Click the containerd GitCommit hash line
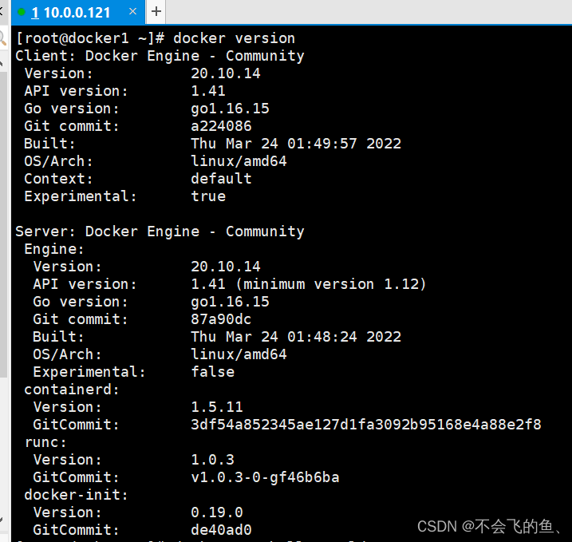The image size is (572, 542). [x=366, y=425]
